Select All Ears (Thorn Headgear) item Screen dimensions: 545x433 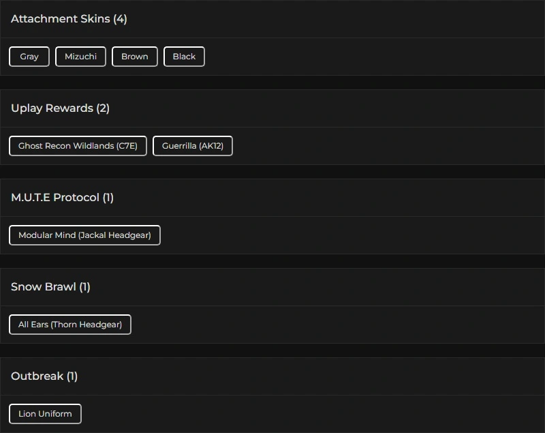tap(70, 325)
